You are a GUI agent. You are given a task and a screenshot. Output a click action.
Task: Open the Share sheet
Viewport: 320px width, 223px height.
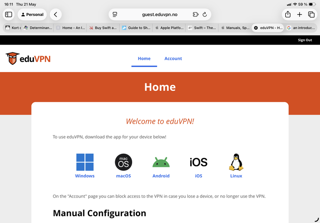click(288, 15)
